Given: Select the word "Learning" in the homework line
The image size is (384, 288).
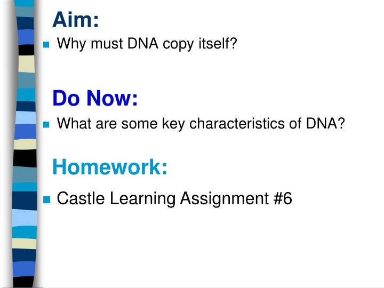Looking at the screenshot, I should 143,199.
